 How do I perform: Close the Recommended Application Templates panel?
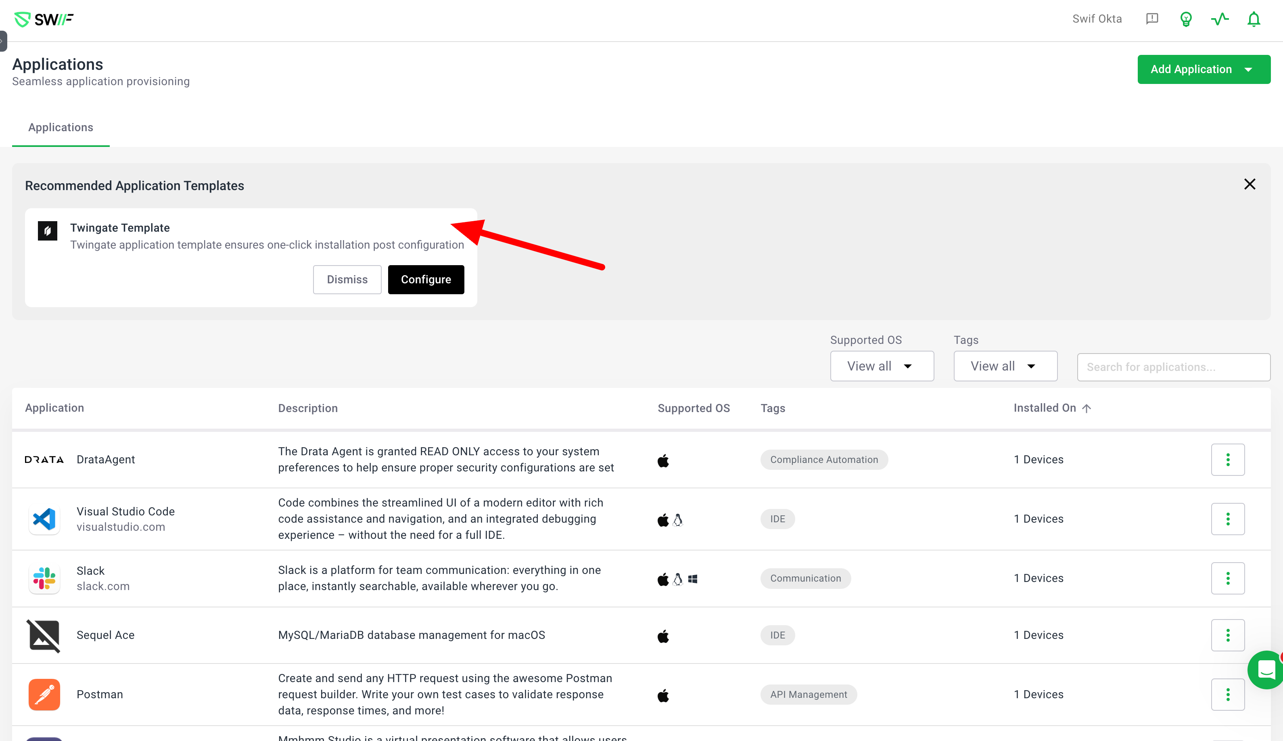[x=1250, y=184]
